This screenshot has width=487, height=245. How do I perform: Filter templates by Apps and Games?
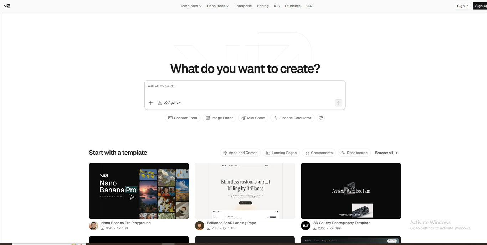240,153
